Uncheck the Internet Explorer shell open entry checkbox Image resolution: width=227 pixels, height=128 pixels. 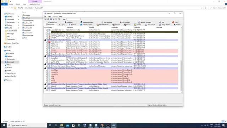46,66
